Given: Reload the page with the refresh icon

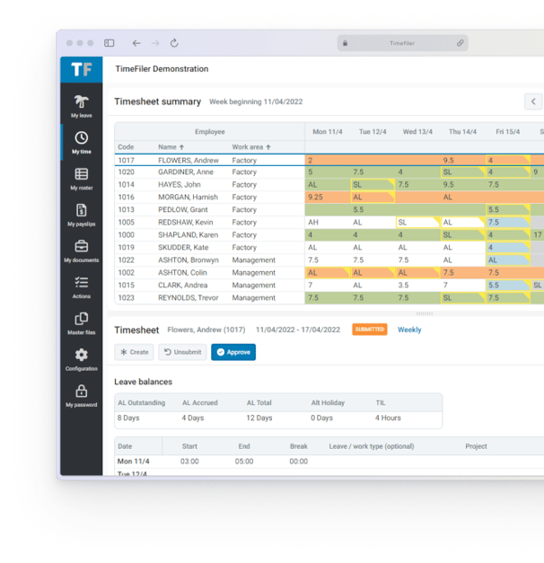Looking at the screenshot, I should [174, 43].
